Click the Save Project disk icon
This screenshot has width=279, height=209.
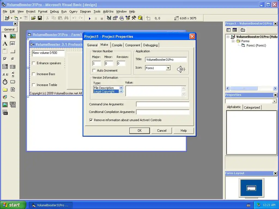(x=40, y=18)
